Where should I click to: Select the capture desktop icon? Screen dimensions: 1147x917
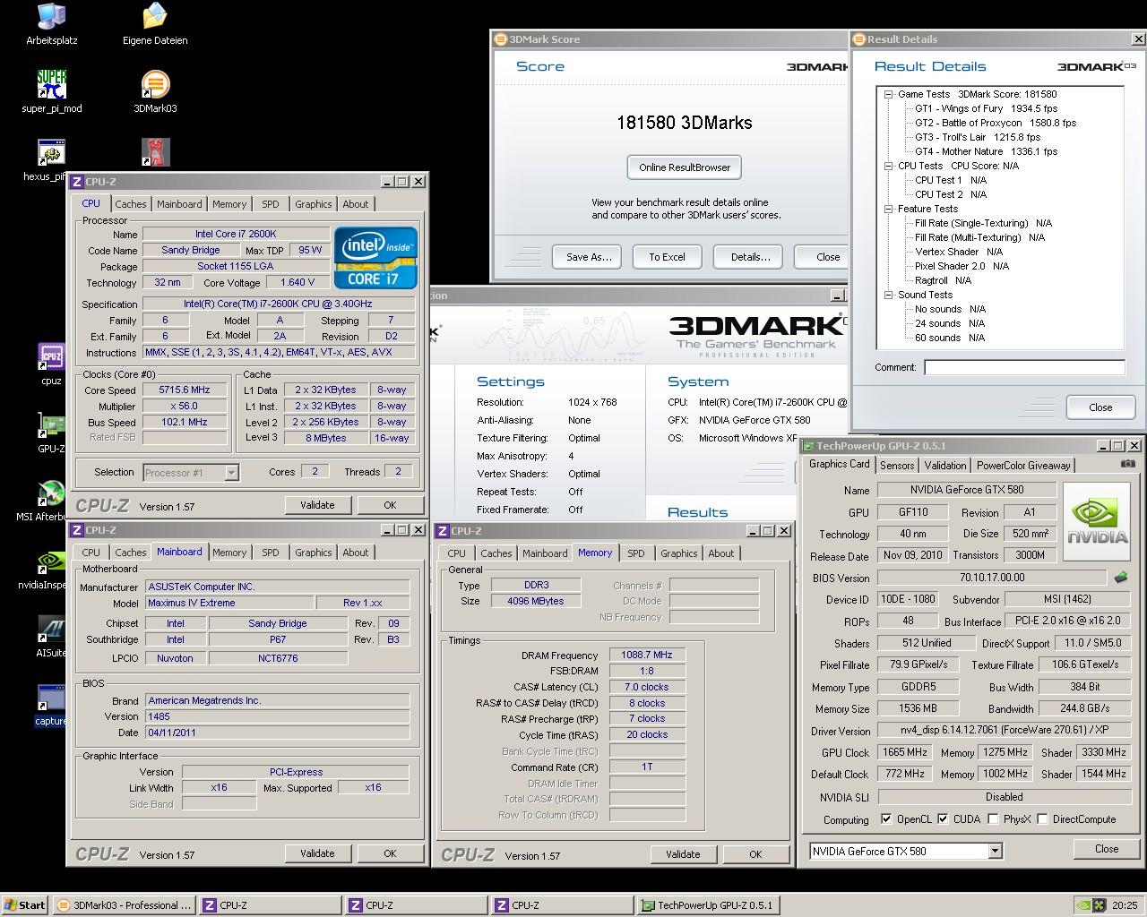[51, 705]
